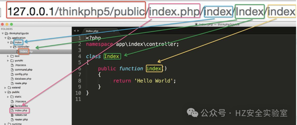Screen dimensions: 297x125
Task: Click line number 3 in the gutter
Action: pos(79,50)
